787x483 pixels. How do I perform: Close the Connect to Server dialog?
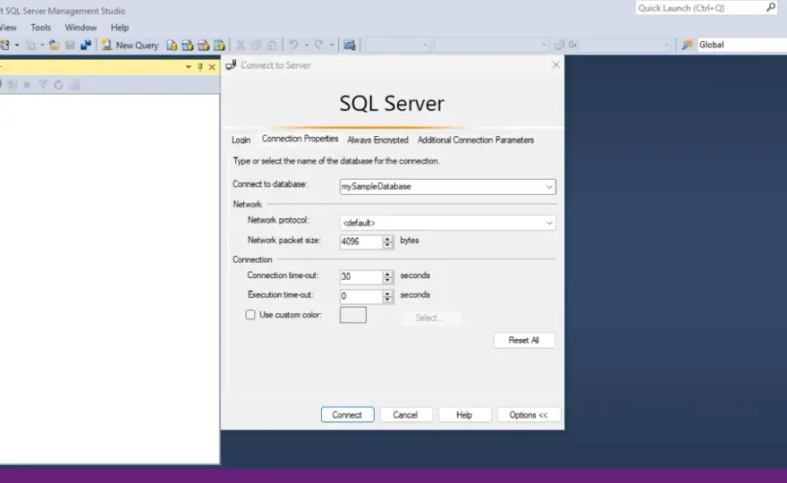(555, 64)
